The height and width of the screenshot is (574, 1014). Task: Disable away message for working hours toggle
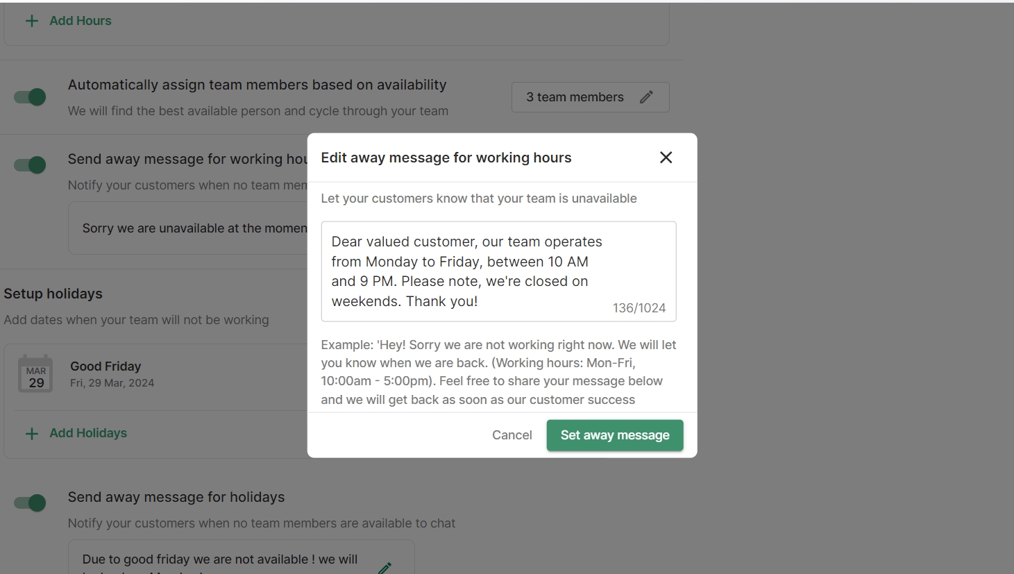[x=31, y=165]
